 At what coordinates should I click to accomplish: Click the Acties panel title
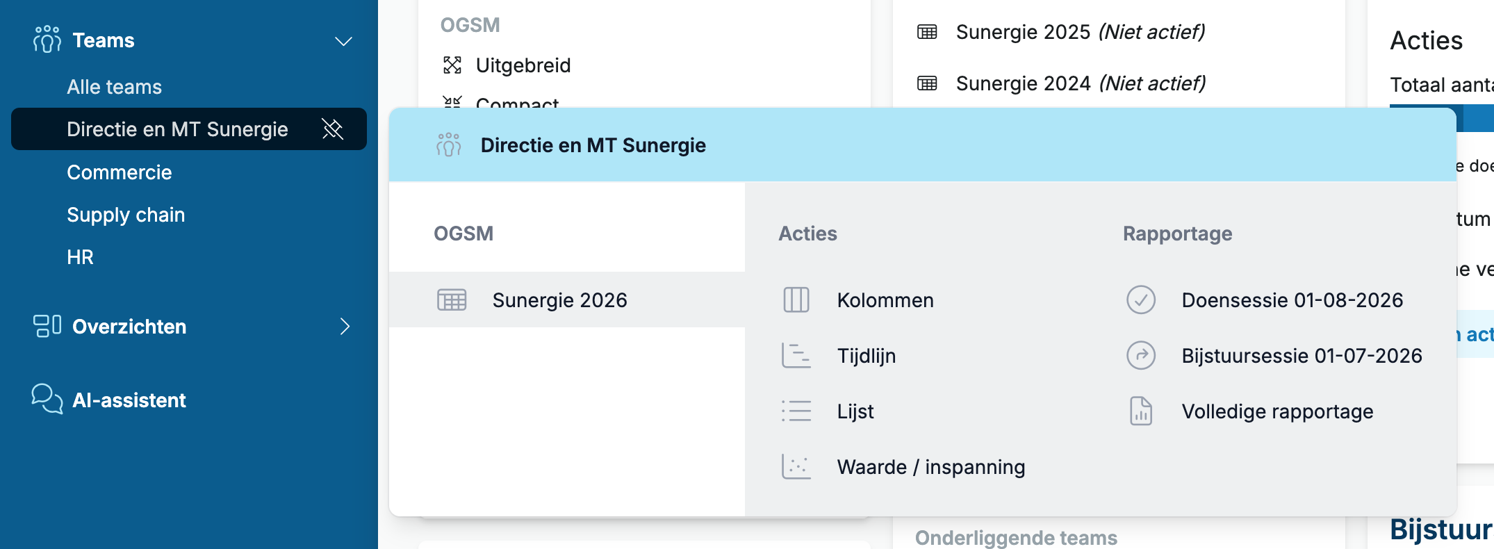1427,40
